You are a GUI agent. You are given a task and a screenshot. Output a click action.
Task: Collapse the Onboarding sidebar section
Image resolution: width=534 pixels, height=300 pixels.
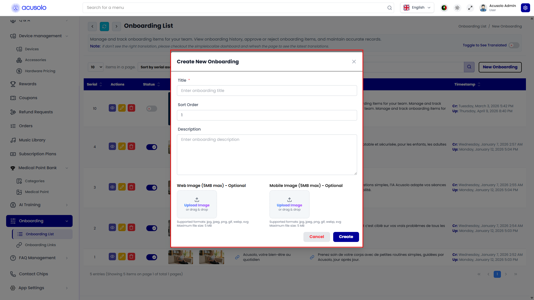[39, 221]
